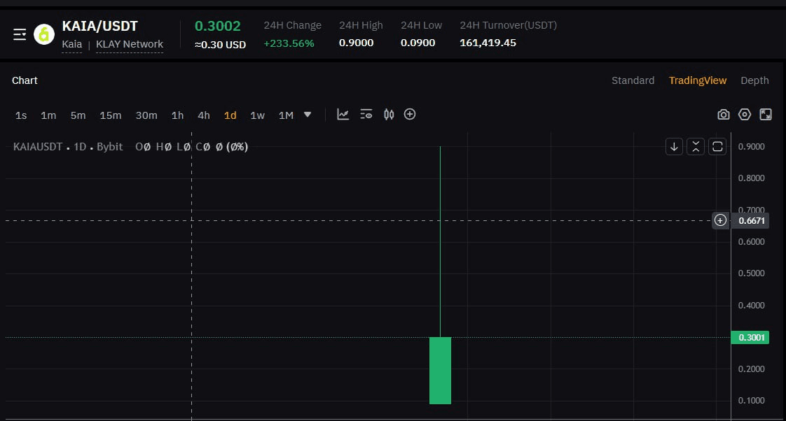Screen dimensions: 786x421
Task: Click the 0.1000 price axis label
Action: 751,401
